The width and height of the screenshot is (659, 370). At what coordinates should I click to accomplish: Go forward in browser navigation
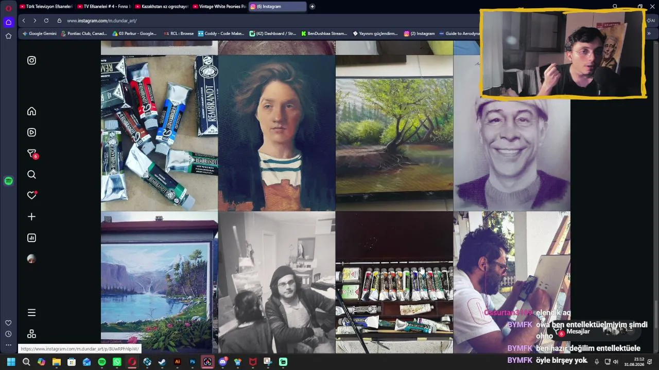34,21
